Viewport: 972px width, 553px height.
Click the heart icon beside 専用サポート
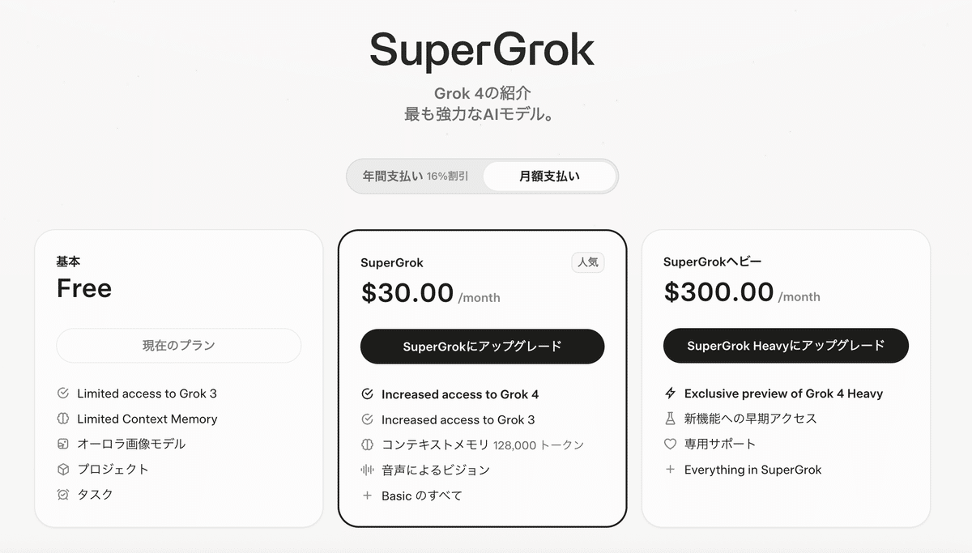tap(670, 444)
